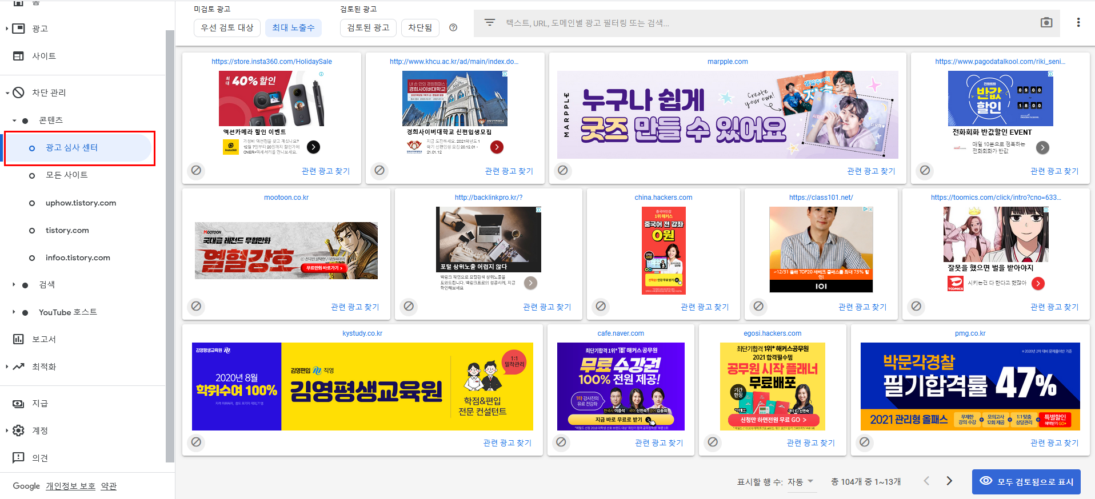Screen dimensions: 1095x499
Task: Block the khcu.ac.kr ad
Action: (x=379, y=170)
